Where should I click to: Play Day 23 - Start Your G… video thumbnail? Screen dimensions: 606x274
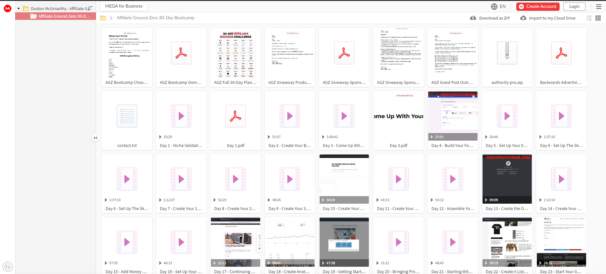pos(561,242)
